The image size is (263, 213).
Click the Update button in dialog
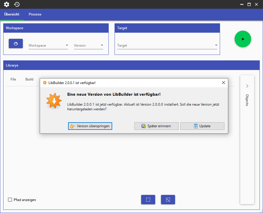pyautogui.click(x=202, y=126)
